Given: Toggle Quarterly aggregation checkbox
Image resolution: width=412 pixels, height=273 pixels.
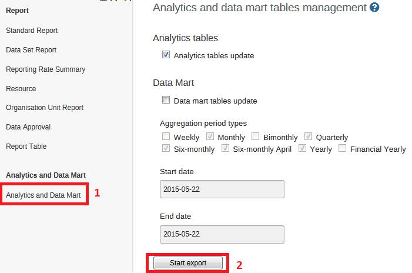Looking at the screenshot, I should pos(309,137).
